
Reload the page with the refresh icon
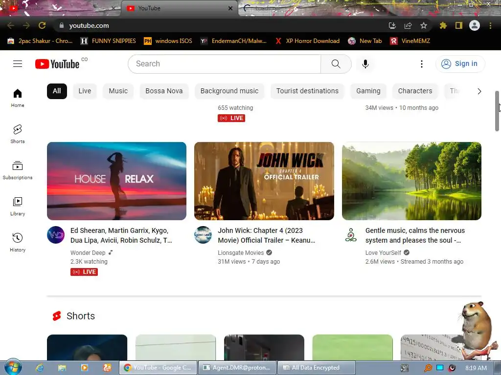pyautogui.click(x=42, y=25)
